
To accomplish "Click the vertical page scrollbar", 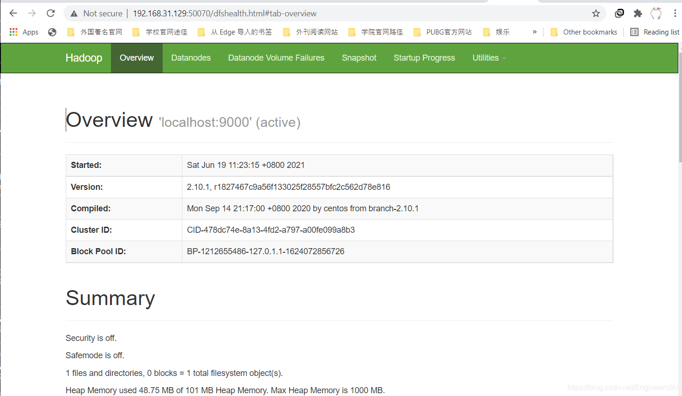I will (x=680, y=107).
